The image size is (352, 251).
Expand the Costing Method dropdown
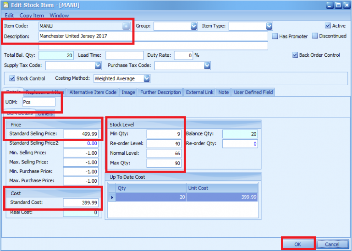[147, 79]
